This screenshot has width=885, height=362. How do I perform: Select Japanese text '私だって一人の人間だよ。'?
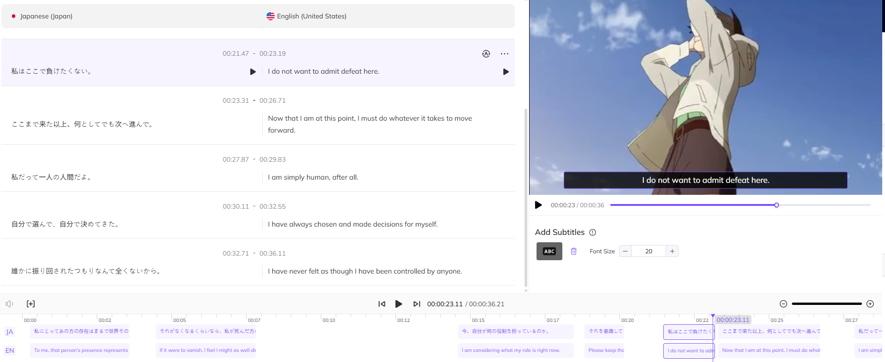[x=52, y=177]
